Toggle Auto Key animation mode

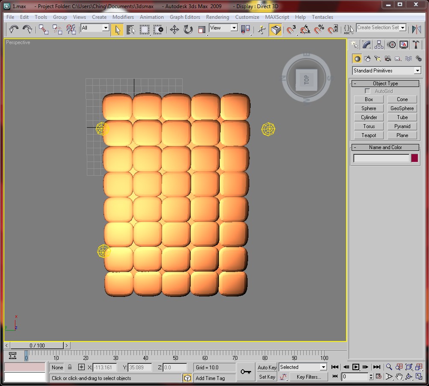(x=267, y=368)
